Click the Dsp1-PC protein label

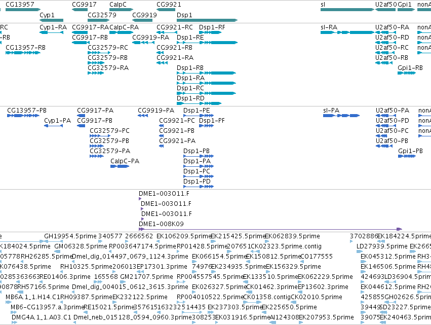197,171
